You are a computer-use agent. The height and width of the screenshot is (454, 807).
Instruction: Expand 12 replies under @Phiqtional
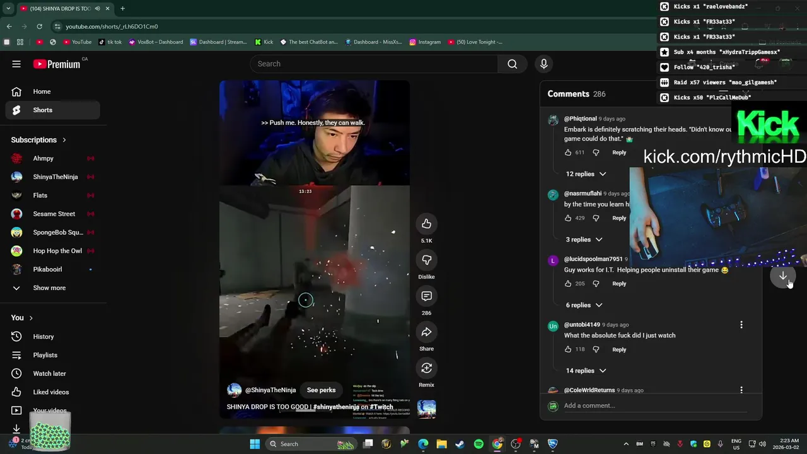586,174
